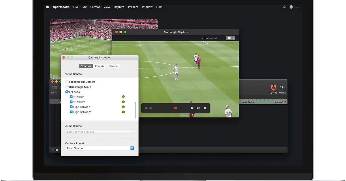Open Siri from the menu bar
This screenshot has height=181, width=346.
pos(291,7)
